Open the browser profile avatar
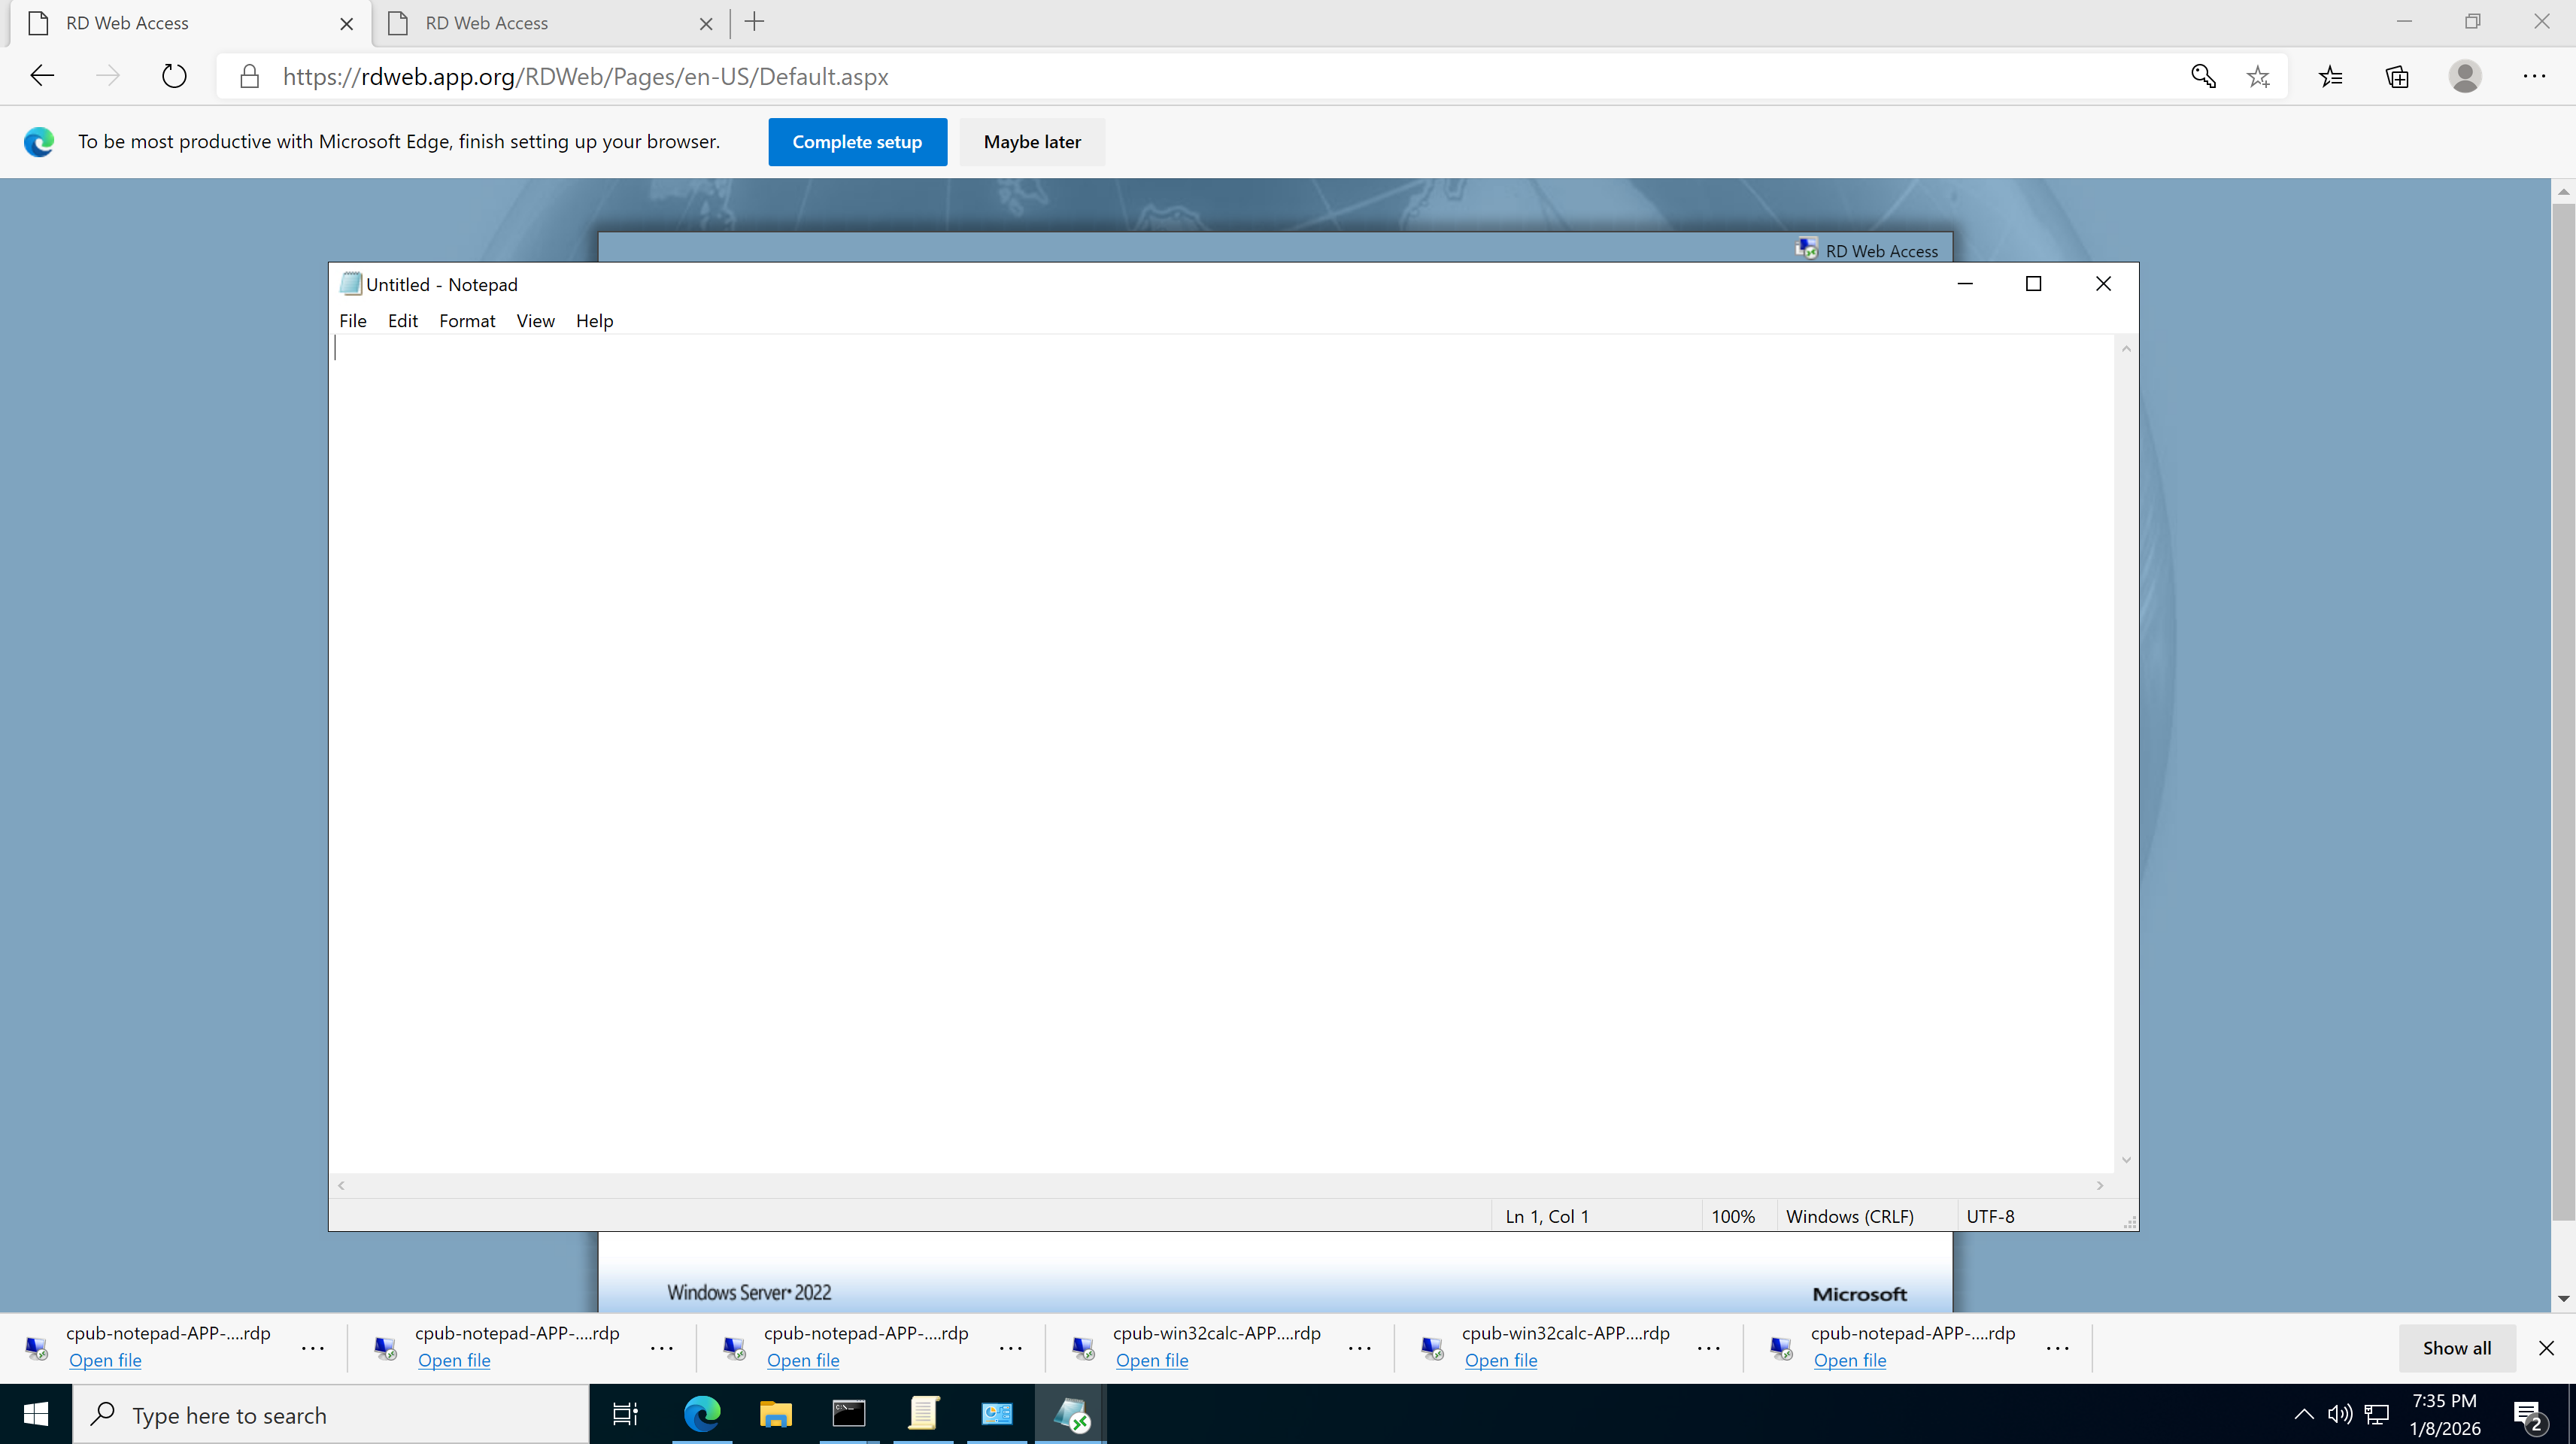The width and height of the screenshot is (2576, 1444). tap(2465, 76)
